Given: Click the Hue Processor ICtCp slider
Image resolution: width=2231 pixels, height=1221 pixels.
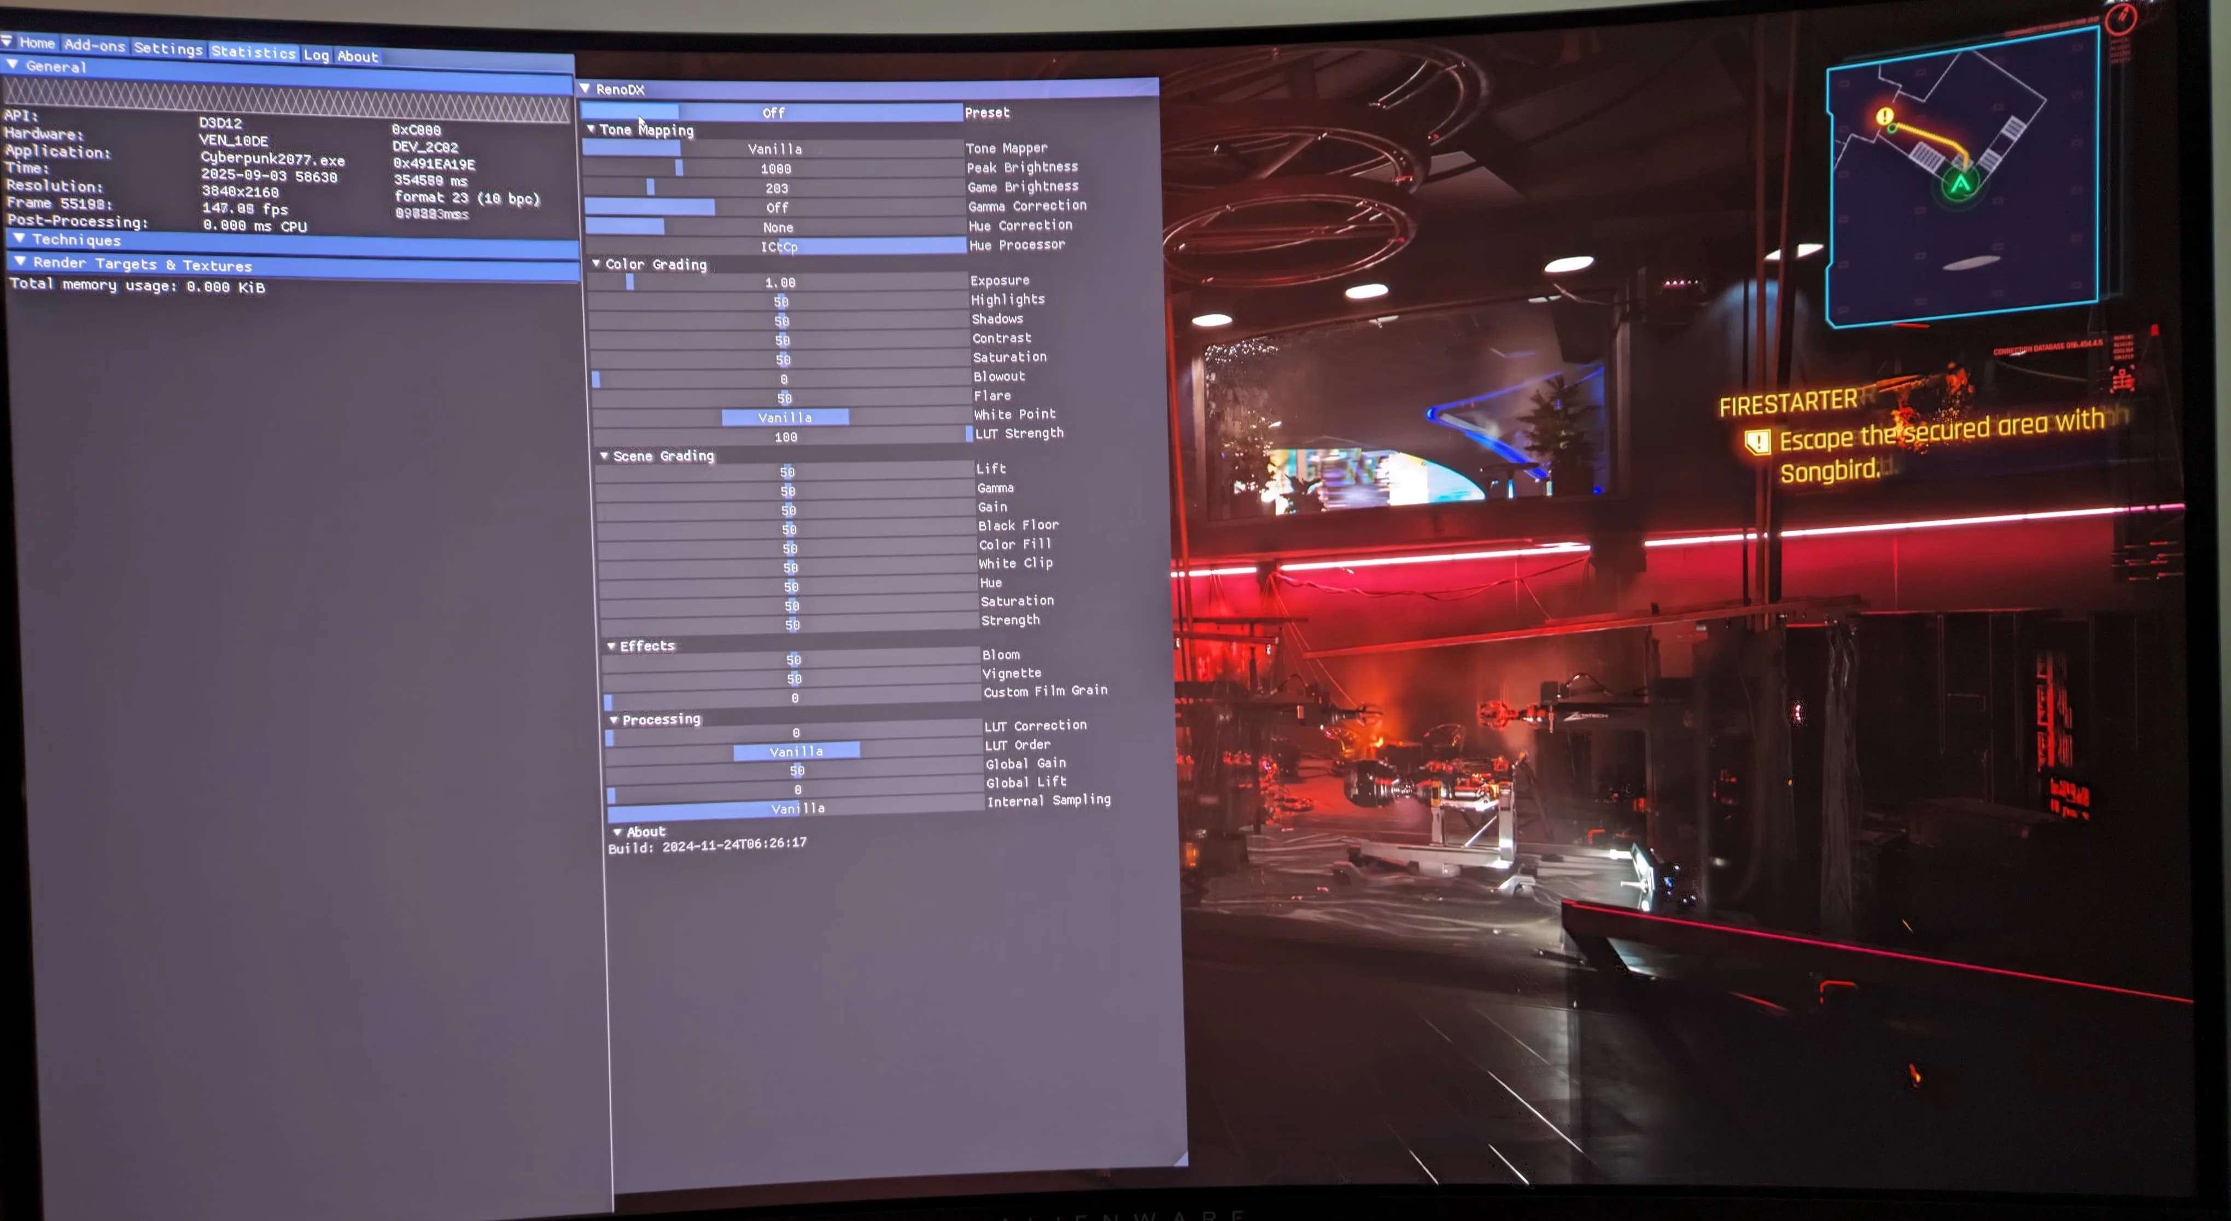Looking at the screenshot, I should click(x=778, y=247).
